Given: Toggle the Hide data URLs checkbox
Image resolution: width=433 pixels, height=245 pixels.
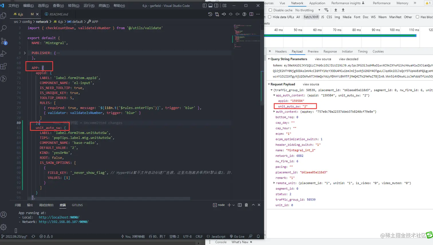Looking at the screenshot, I should coord(269,17).
